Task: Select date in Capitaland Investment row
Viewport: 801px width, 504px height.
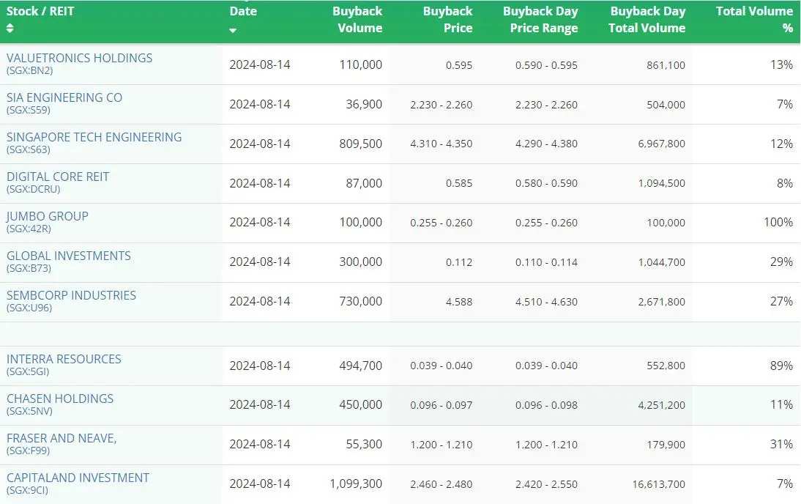Action: pos(259,484)
